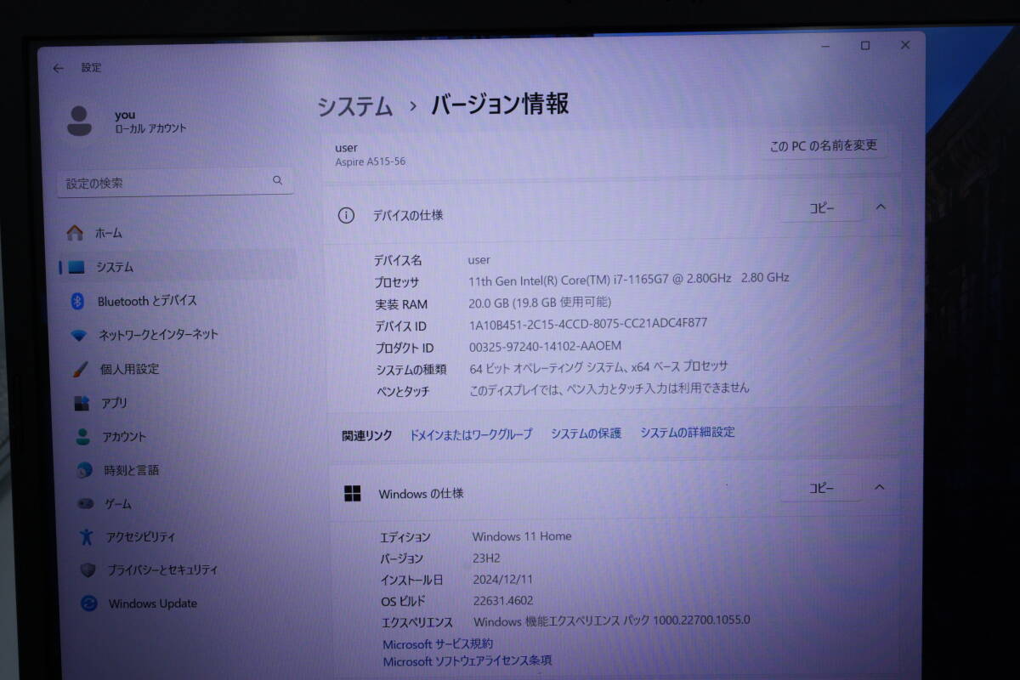Click the Home house icon
This screenshot has height=680, width=1020.
[76, 233]
